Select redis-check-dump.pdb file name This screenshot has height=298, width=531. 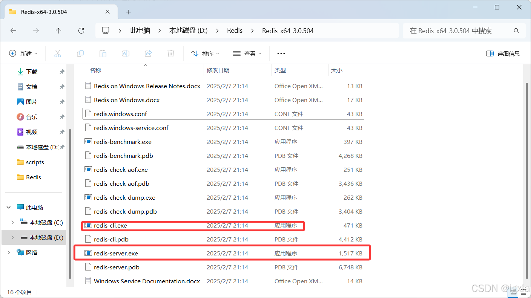(125, 211)
